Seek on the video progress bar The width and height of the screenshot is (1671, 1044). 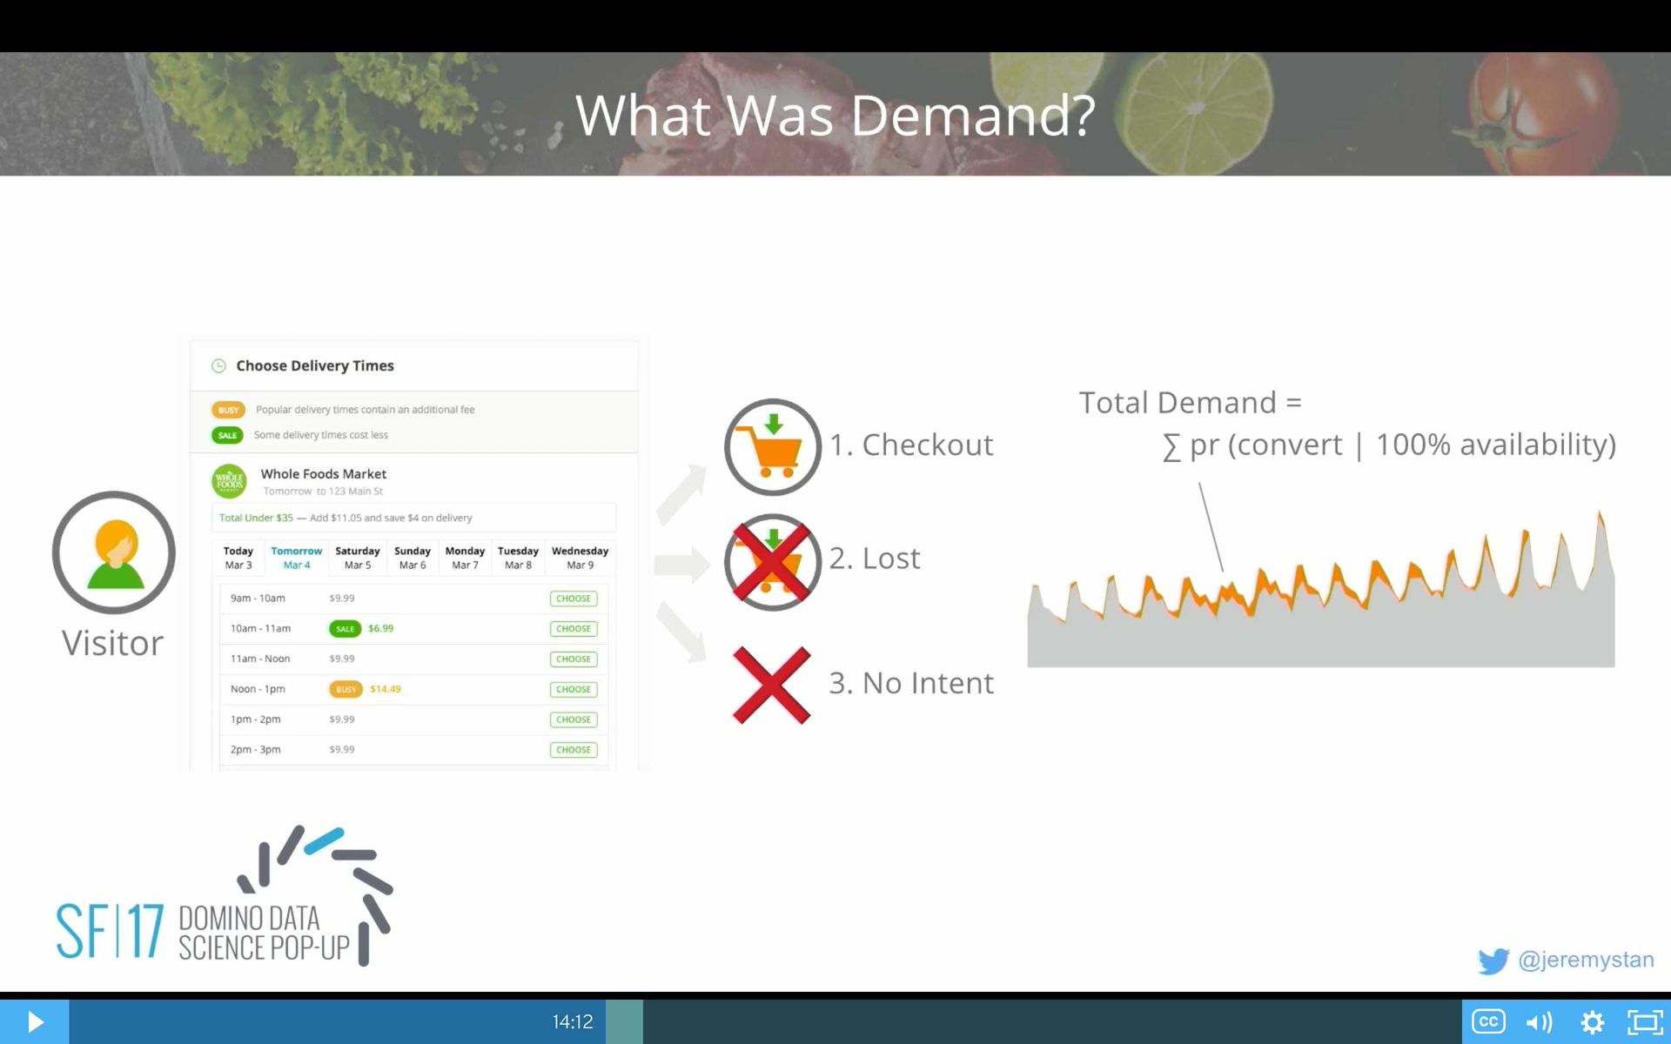pos(957,1021)
